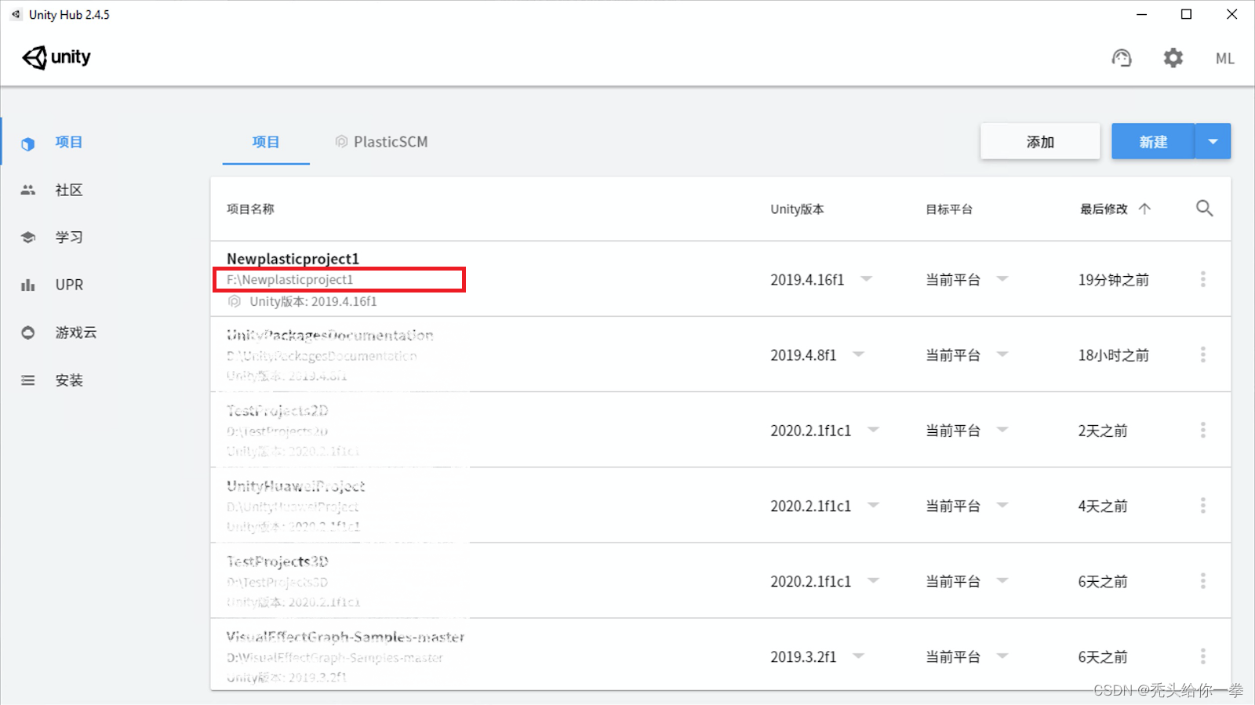Open the Newplasticproject1 project
The height and width of the screenshot is (705, 1255).
[293, 259]
